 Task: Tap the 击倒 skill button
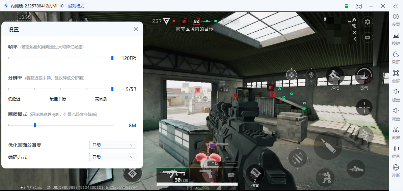364,76
